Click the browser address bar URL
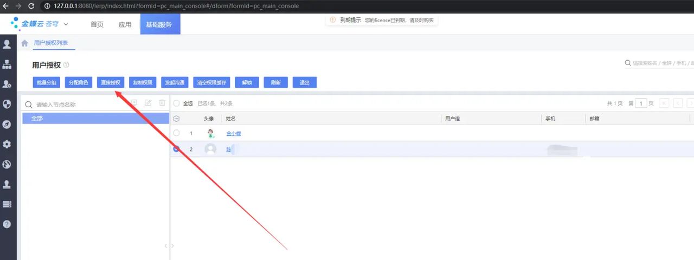 [x=176, y=6]
